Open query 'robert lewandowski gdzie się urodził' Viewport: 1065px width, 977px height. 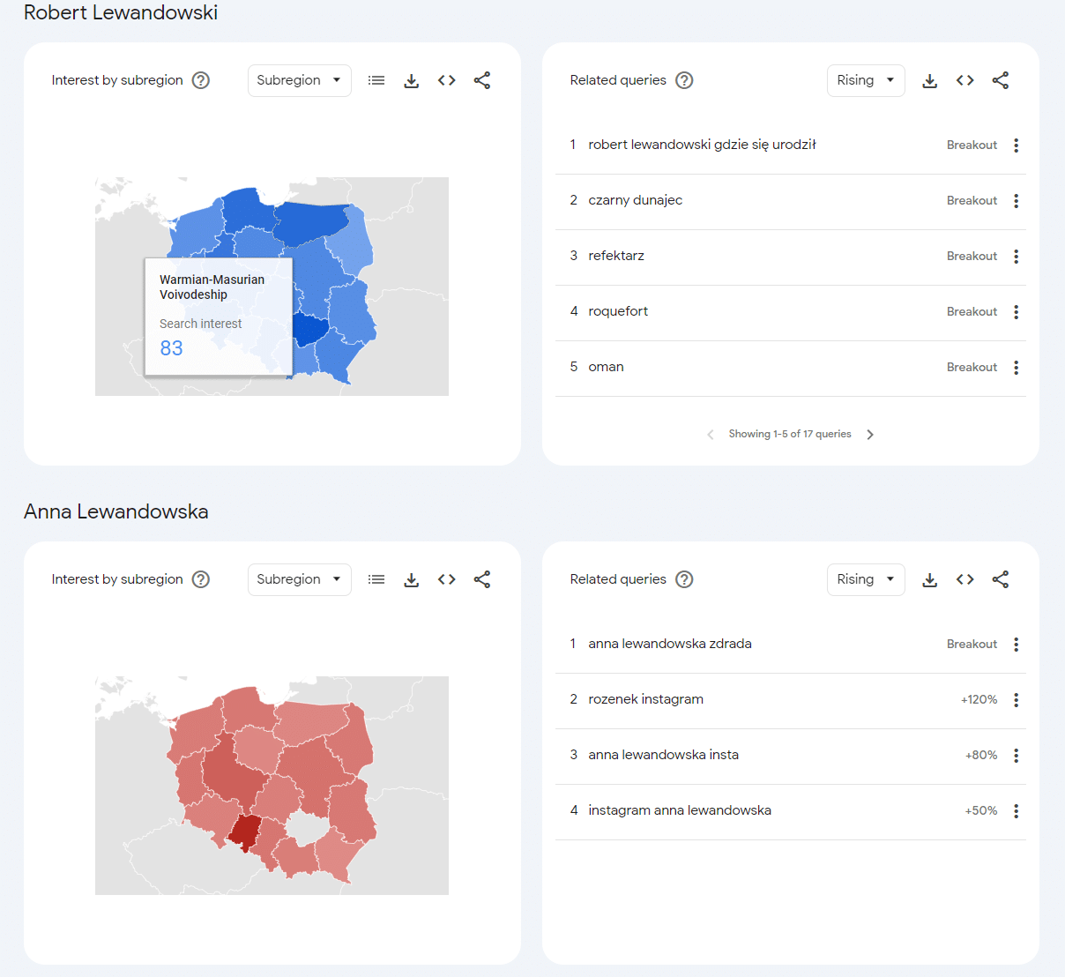pyautogui.click(x=702, y=145)
